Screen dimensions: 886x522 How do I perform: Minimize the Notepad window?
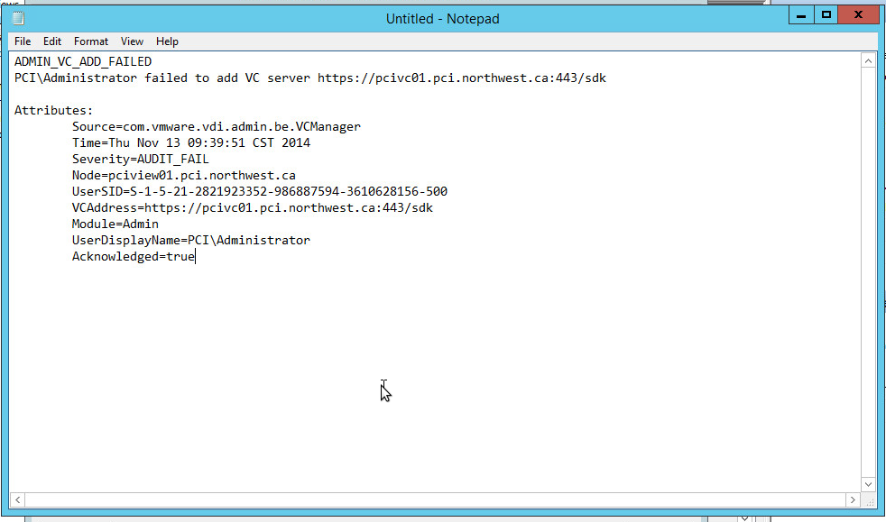pyautogui.click(x=801, y=15)
